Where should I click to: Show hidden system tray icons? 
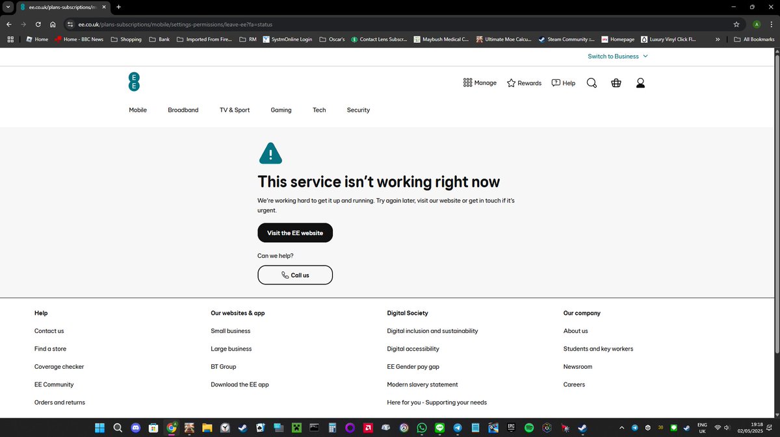click(621, 428)
